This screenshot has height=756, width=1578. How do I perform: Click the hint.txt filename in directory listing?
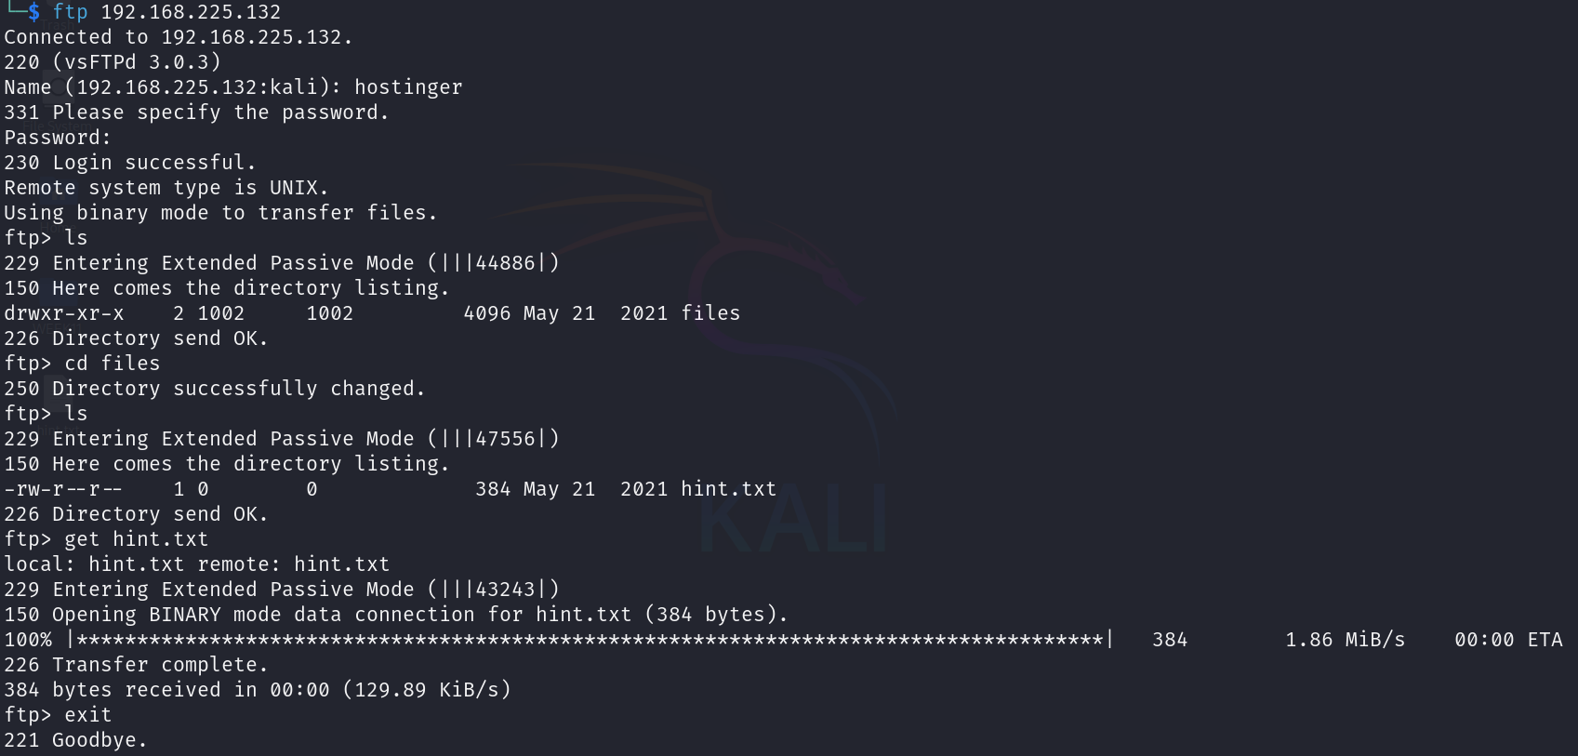[x=728, y=489]
